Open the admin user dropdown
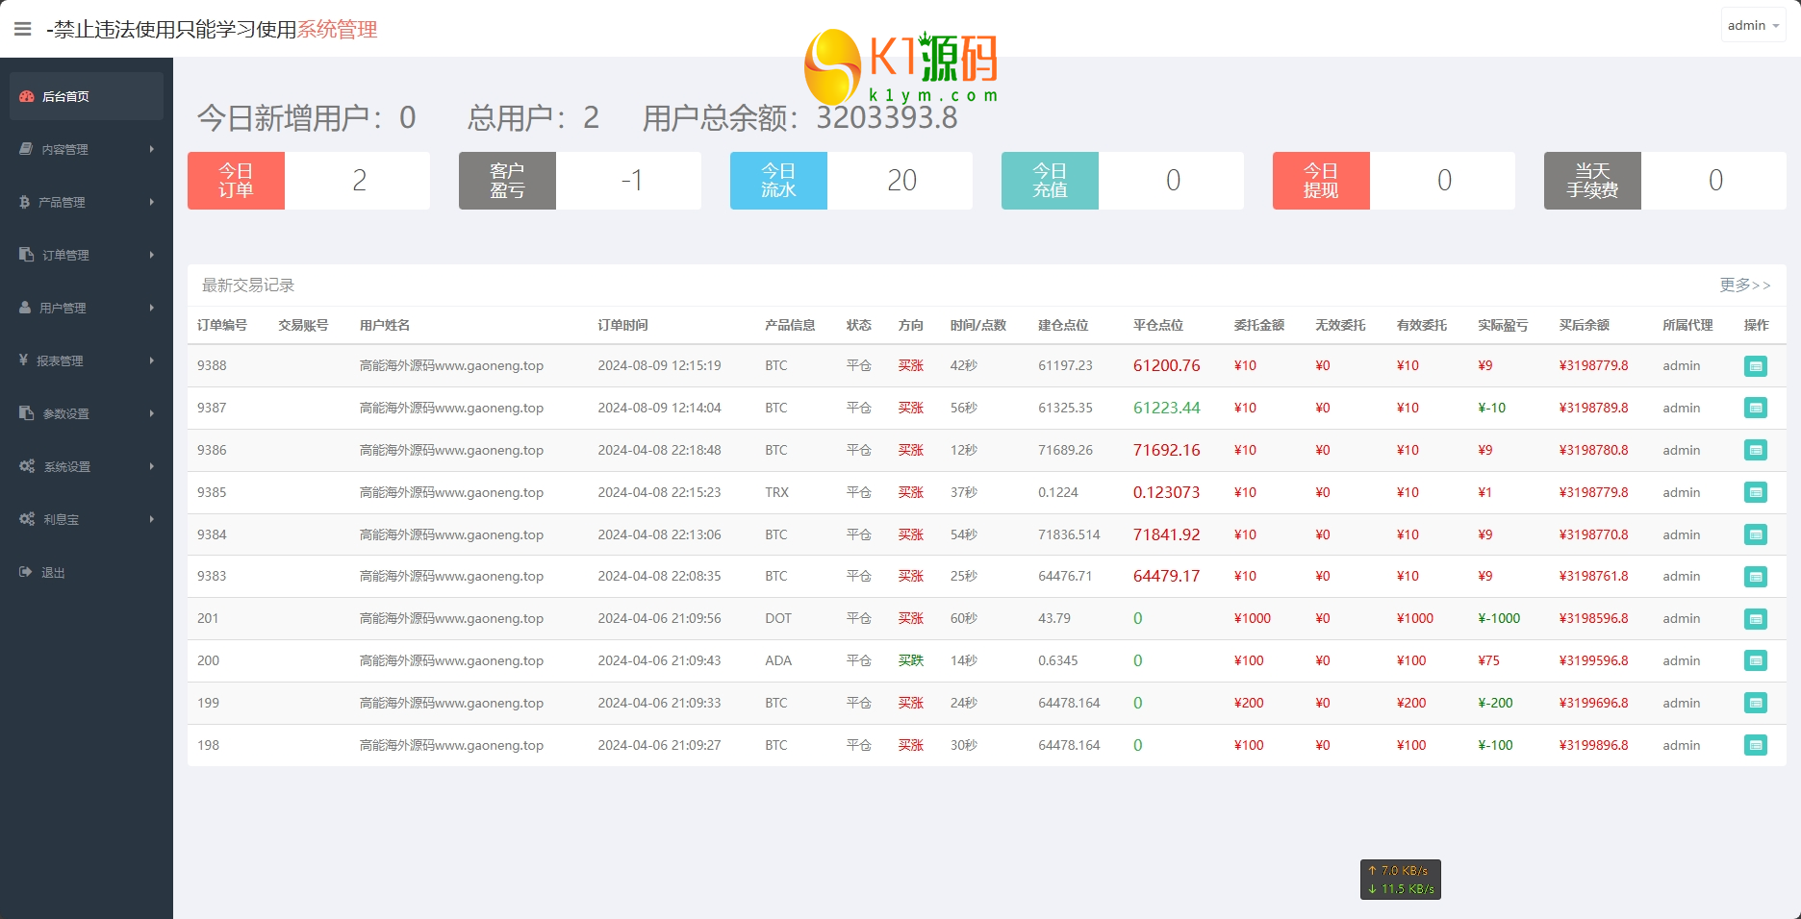1801x919 pixels. 1752,26
